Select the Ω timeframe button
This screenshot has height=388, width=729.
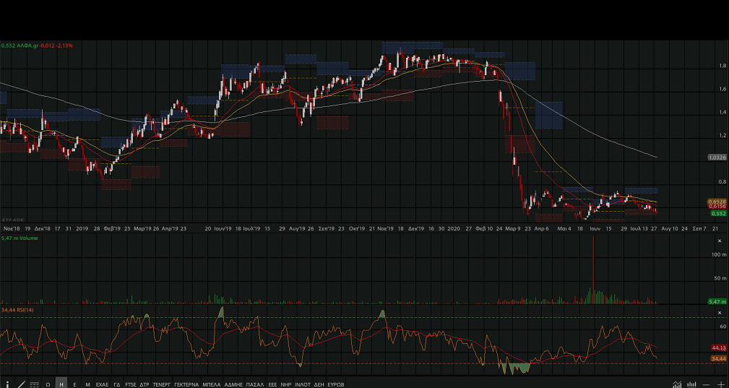pyautogui.click(x=48, y=384)
